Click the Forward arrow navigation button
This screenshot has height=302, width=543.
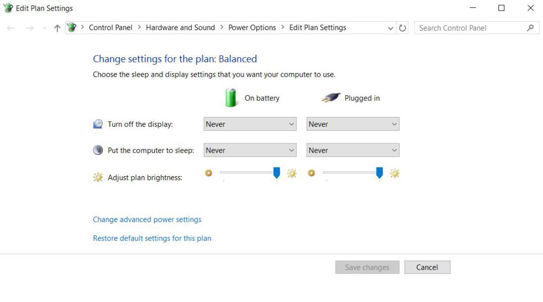30,28
